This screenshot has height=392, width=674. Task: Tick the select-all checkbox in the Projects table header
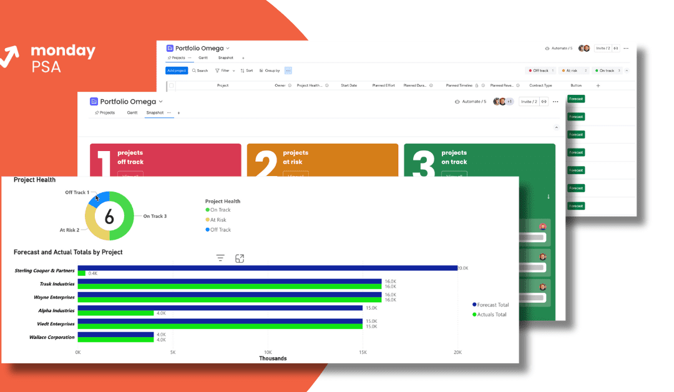[172, 86]
